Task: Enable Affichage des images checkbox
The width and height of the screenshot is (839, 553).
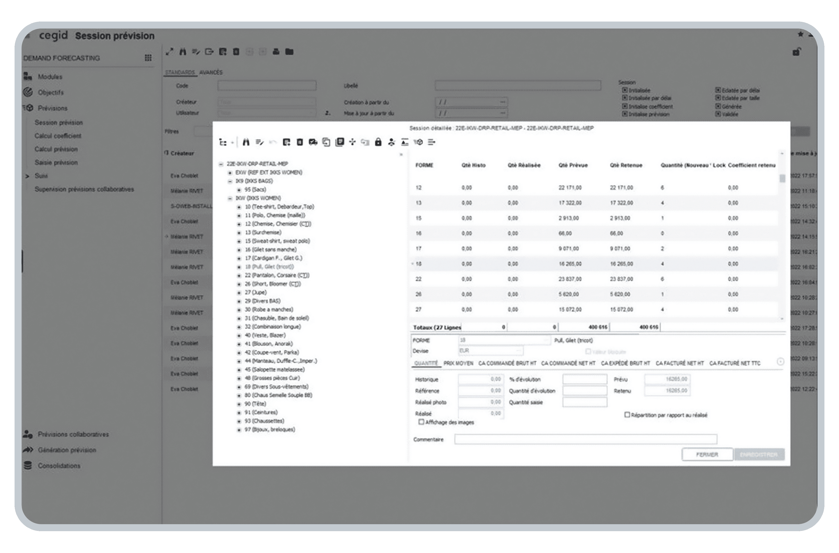Action: coord(421,422)
